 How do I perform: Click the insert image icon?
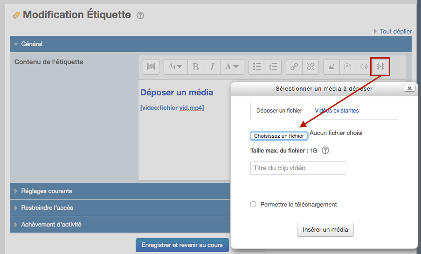point(331,67)
